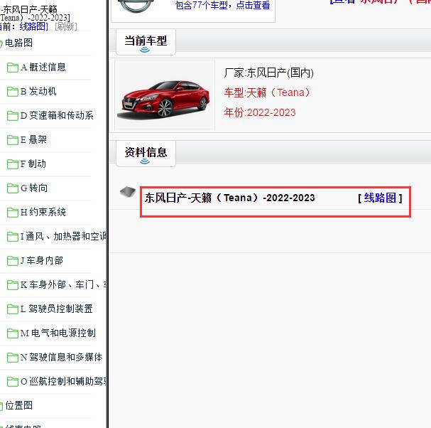
Task: Open folder icon for D 变速箱和传动系
Action: tap(12, 116)
